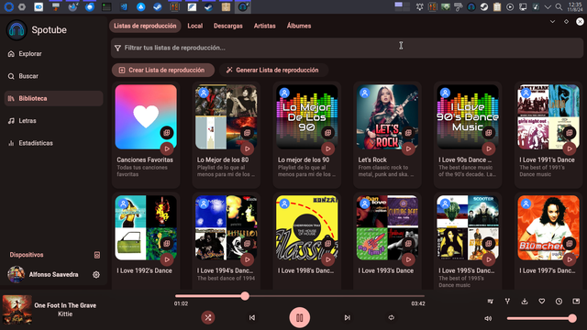Play the Let's Rock playlist
The width and height of the screenshot is (587, 330).
point(408,148)
